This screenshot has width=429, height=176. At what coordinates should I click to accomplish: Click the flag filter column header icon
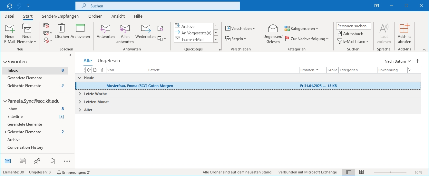click(x=410, y=70)
